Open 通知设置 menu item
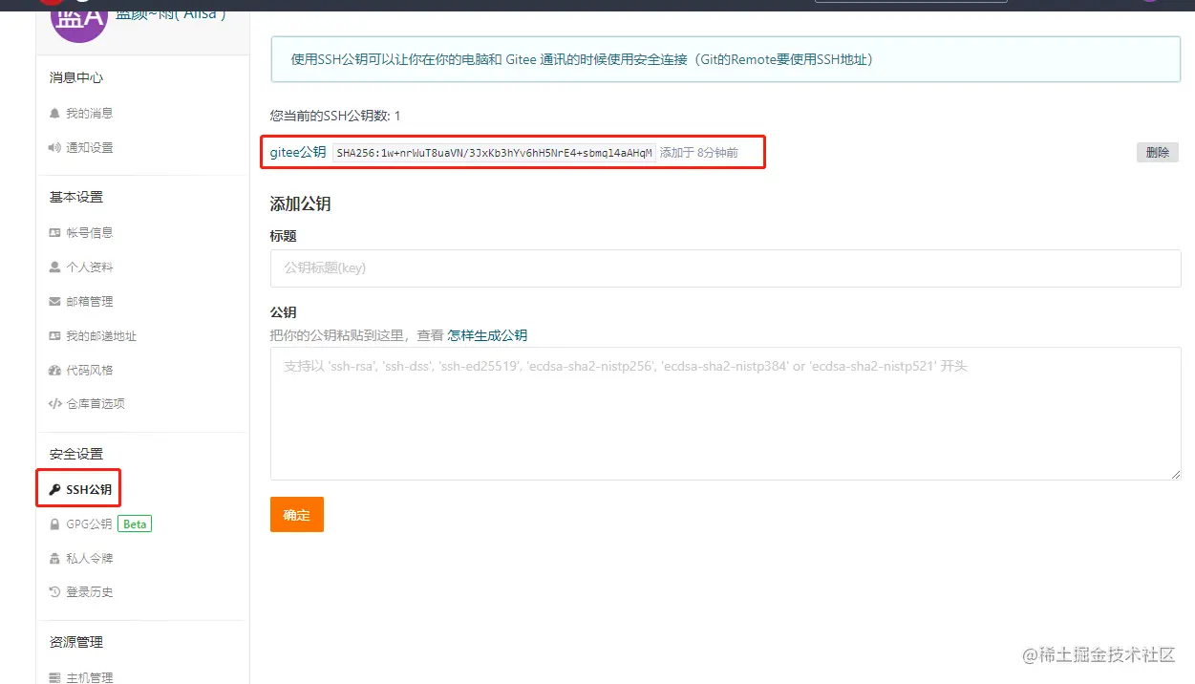 pyautogui.click(x=89, y=147)
